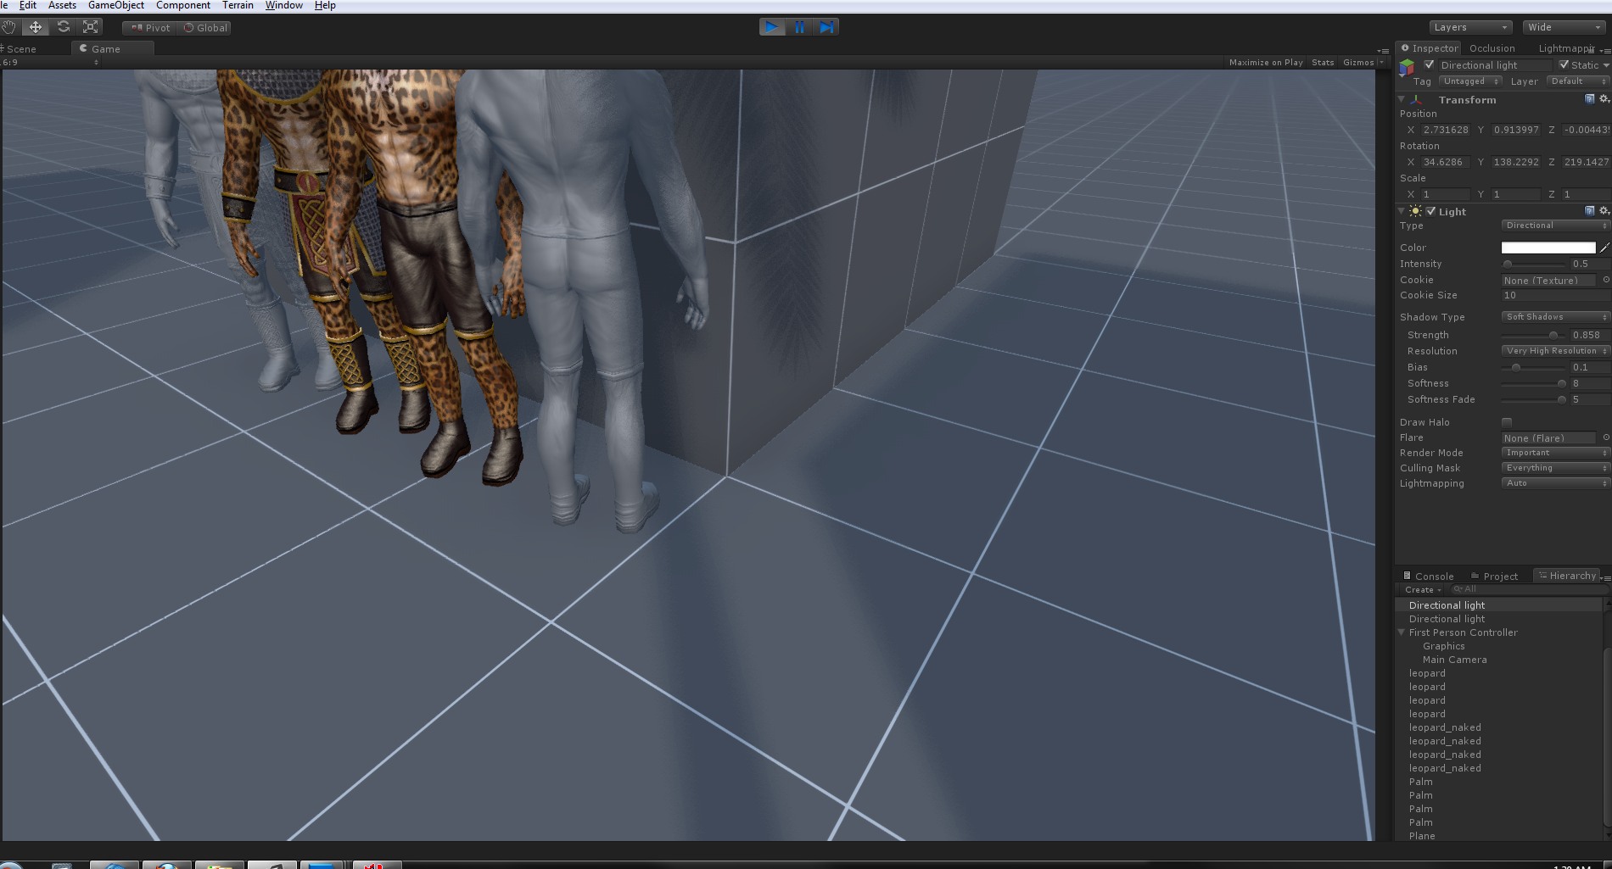Open the Shadow Type dropdown
The height and width of the screenshot is (869, 1612).
(1554, 316)
